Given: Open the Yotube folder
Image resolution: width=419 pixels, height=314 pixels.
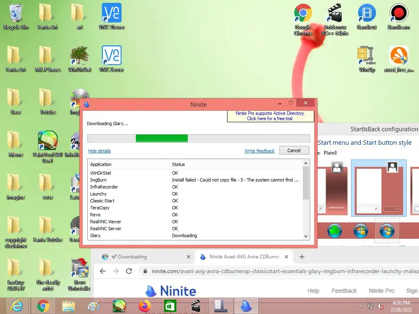Looking at the screenshot, I should click(47, 101).
